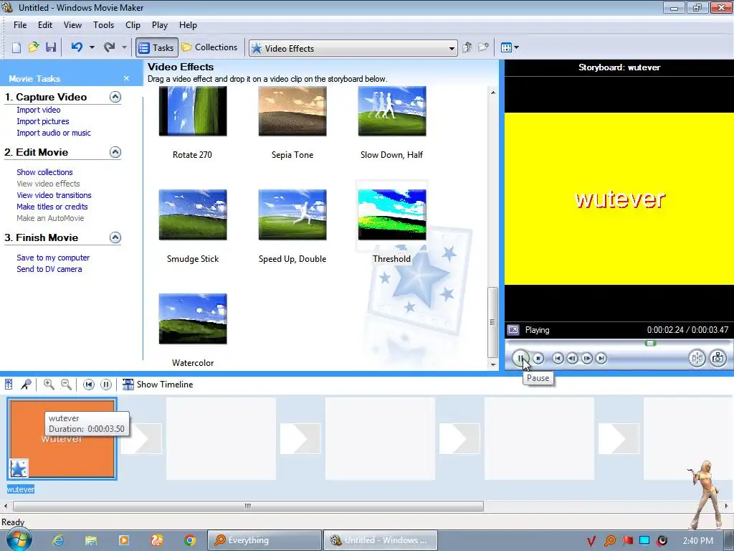Open the Play menu
The height and width of the screenshot is (551, 734).
pos(160,25)
